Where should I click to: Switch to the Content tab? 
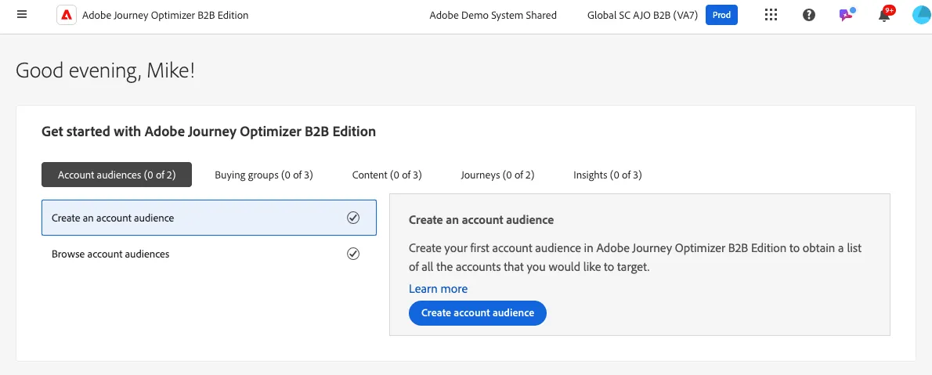pyautogui.click(x=387, y=175)
